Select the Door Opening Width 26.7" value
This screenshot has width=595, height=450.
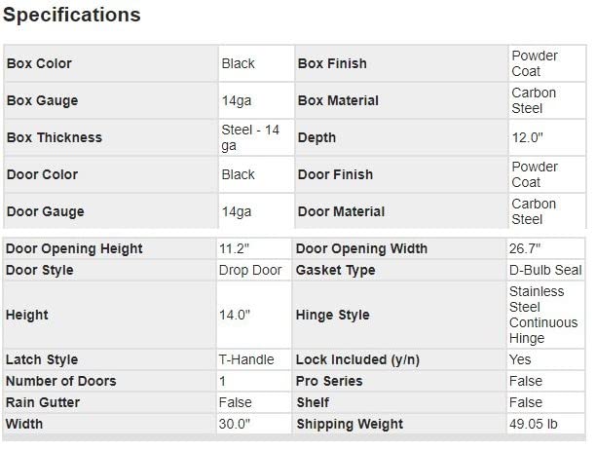click(x=526, y=248)
